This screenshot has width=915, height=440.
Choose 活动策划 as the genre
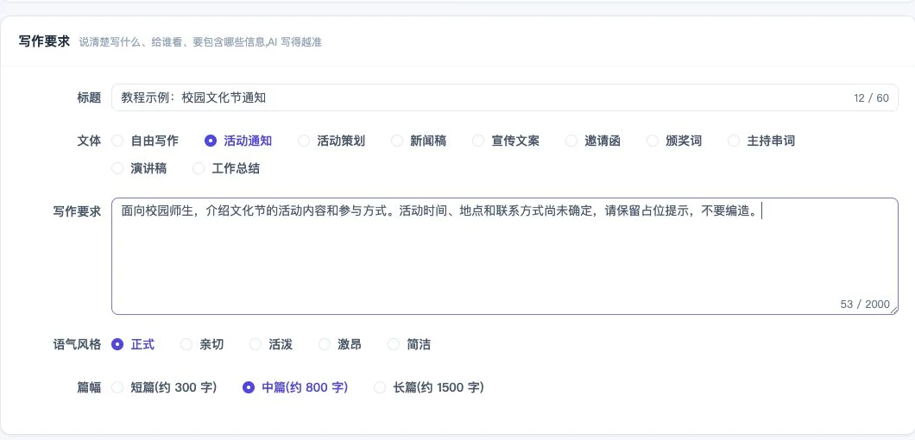point(331,141)
